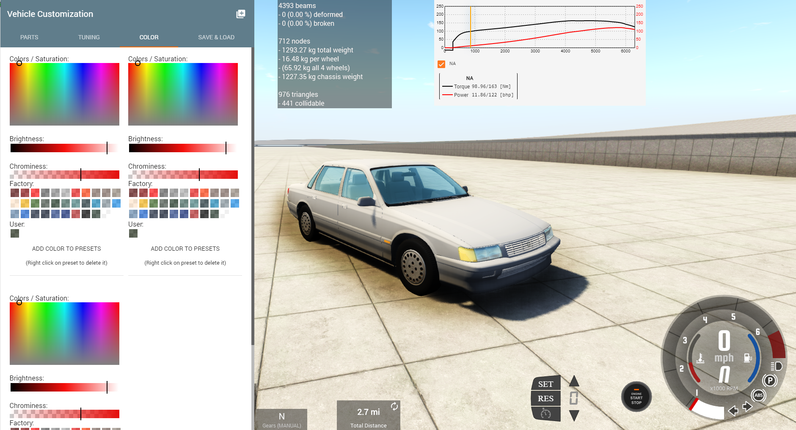Viewport: 796px width, 430px height.
Task: Click the parking brake indicator icon
Action: tap(770, 381)
